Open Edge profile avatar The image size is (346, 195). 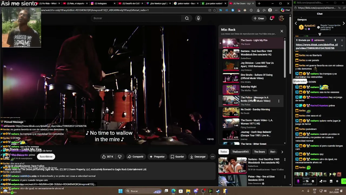pos(270,10)
